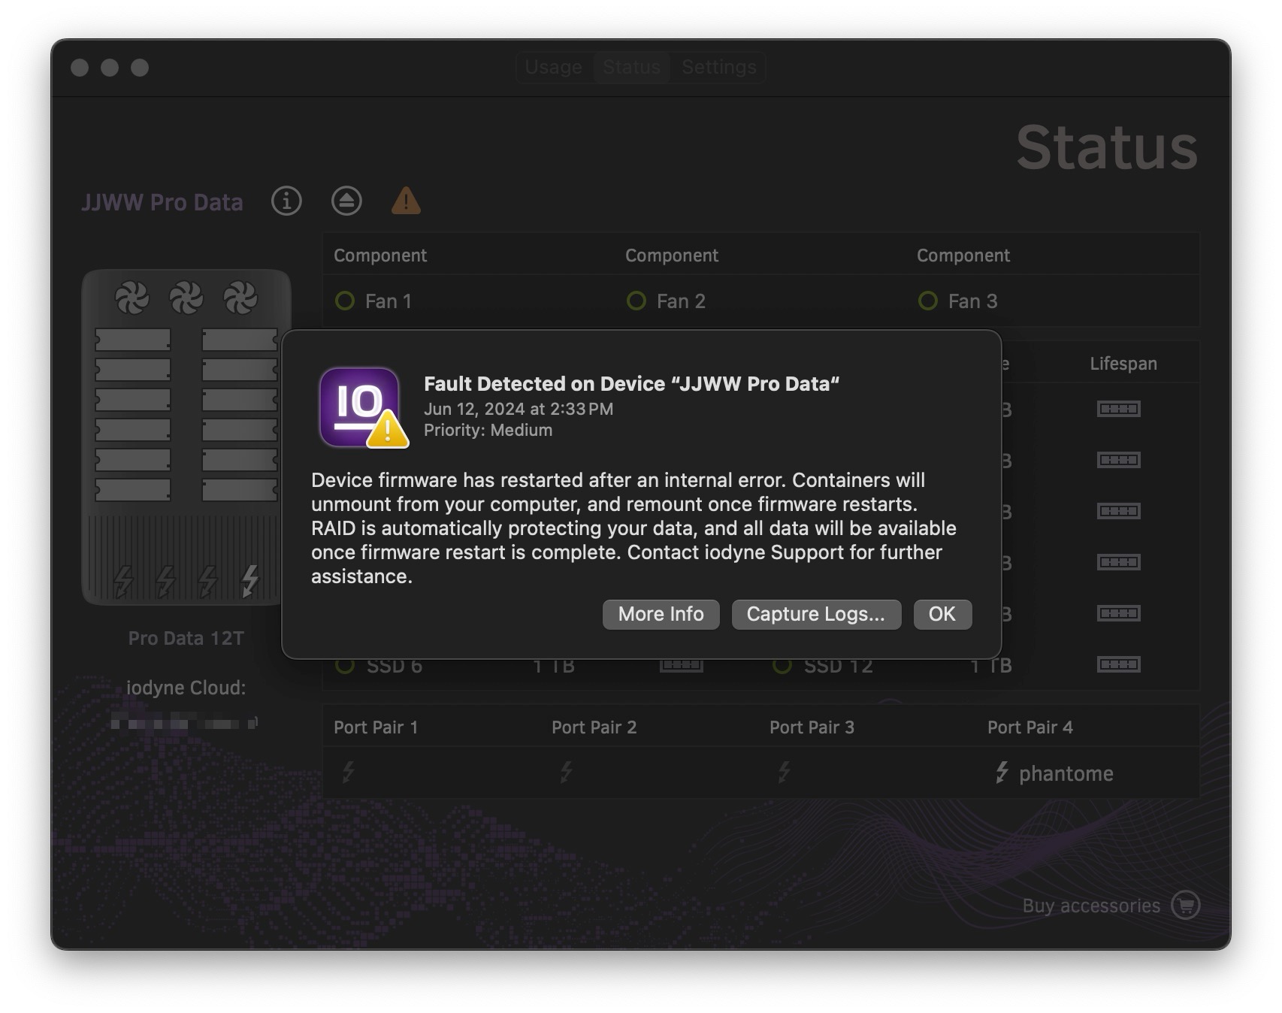Click the orange warning triangle icon
Viewport: 1282px width, 1013px height.
[x=406, y=201]
